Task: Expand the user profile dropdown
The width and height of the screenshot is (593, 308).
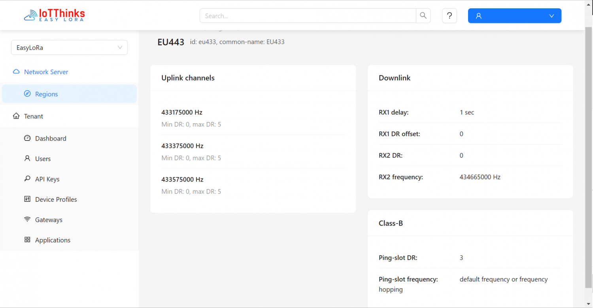Action: 551,16
